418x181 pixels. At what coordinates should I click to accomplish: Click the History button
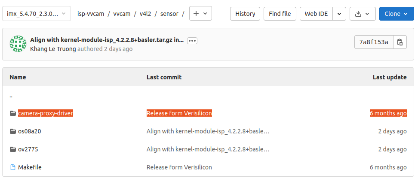[245, 14]
